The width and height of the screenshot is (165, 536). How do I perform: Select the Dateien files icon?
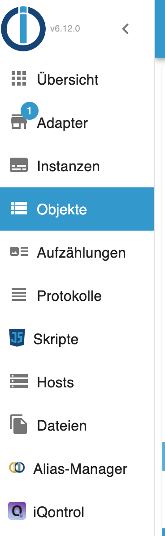tap(19, 424)
